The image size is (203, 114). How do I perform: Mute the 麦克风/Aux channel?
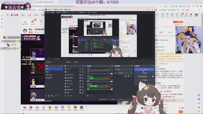(x=88, y=81)
